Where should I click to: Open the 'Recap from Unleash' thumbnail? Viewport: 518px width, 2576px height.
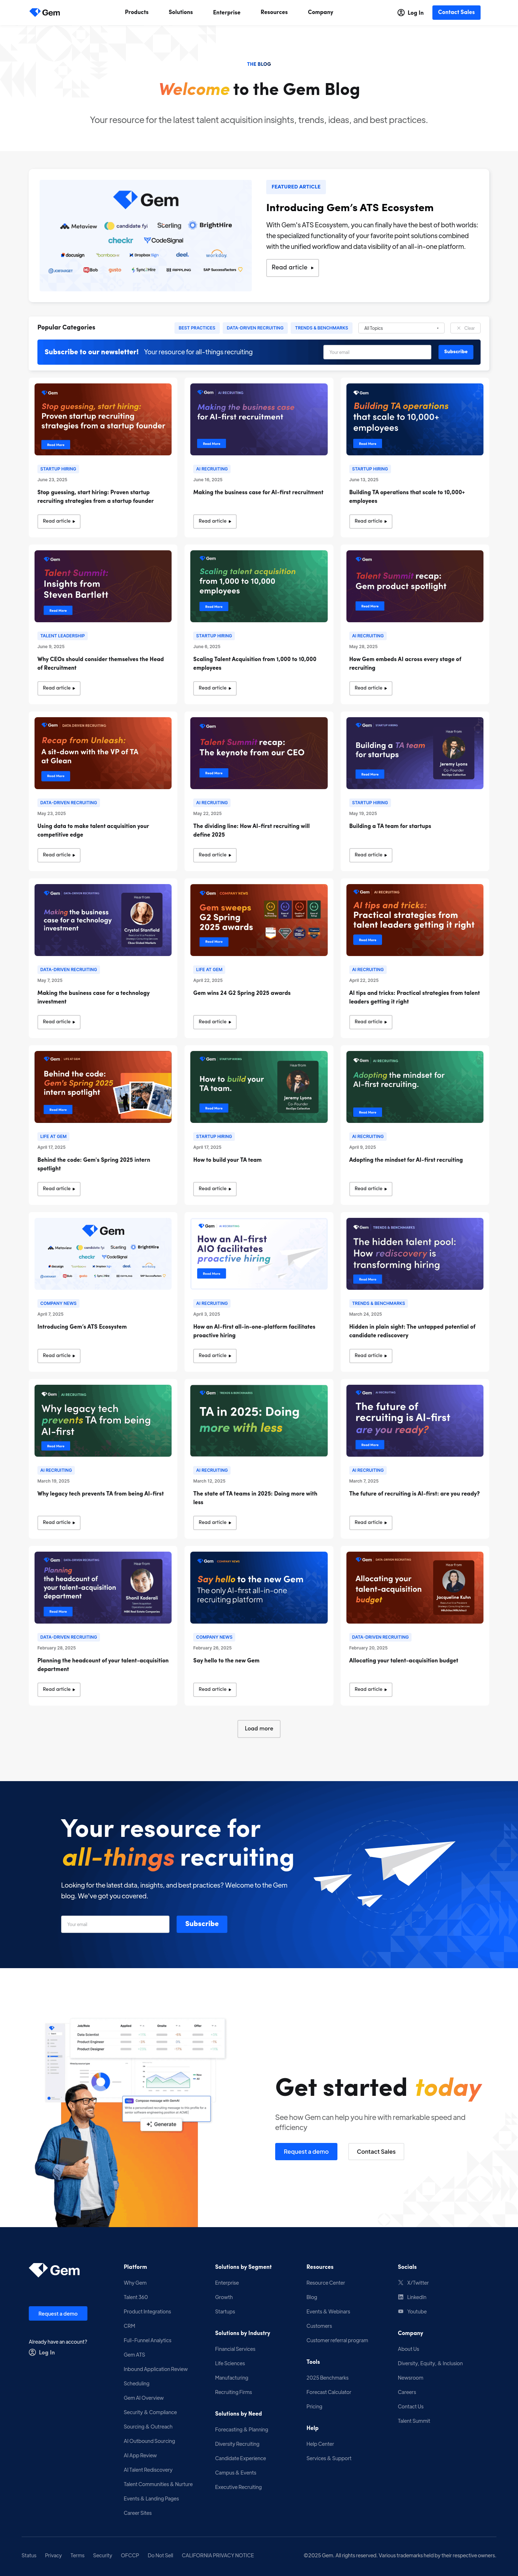click(103, 753)
